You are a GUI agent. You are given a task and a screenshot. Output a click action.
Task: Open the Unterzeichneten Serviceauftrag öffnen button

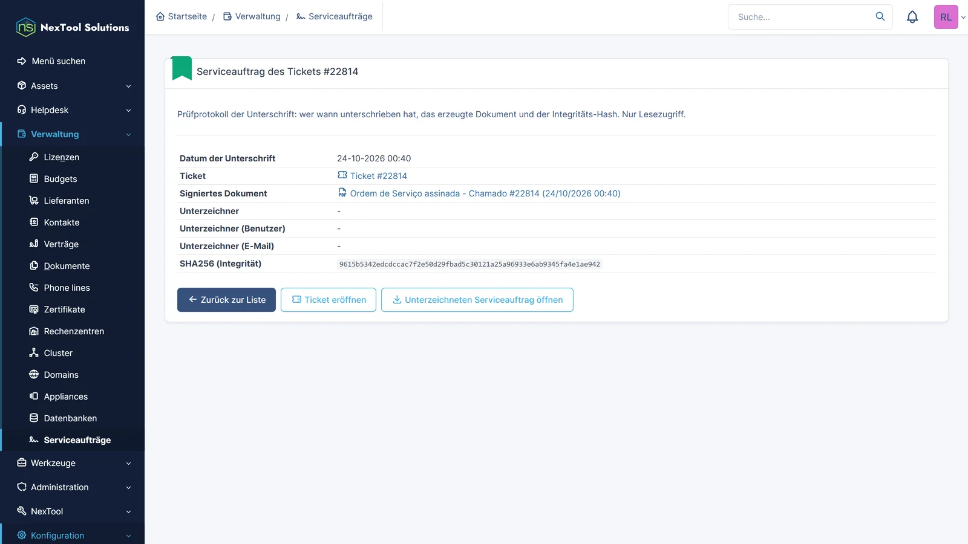477,300
